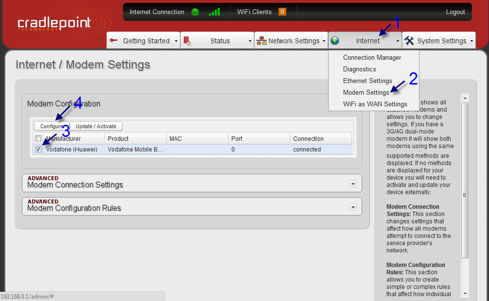Expand the Advanced Modem Configuration Rules section
489x301 pixels.
(x=353, y=207)
